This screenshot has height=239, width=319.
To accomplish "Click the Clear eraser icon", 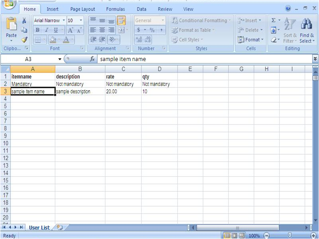I will point(274,40).
